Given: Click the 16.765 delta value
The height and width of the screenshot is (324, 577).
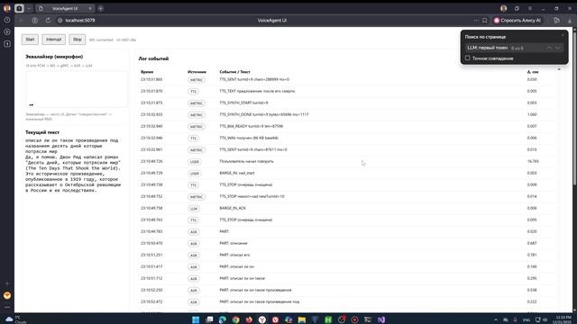Looking at the screenshot, I should click(533, 161).
